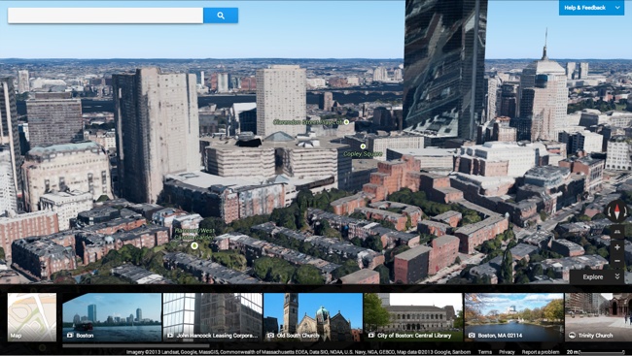This screenshot has width=632, height=356.
Task: Open the Help & Feedback dropdown
Action: pos(591,8)
